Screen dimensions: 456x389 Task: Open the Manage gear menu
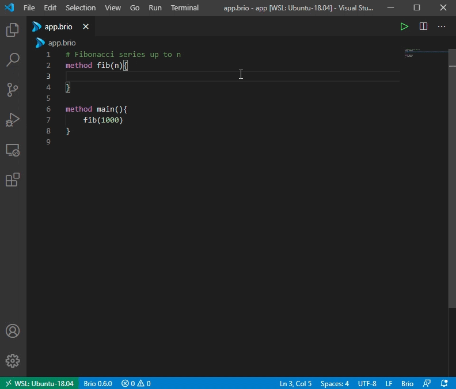pyautogui.click(x=13, y=361)
